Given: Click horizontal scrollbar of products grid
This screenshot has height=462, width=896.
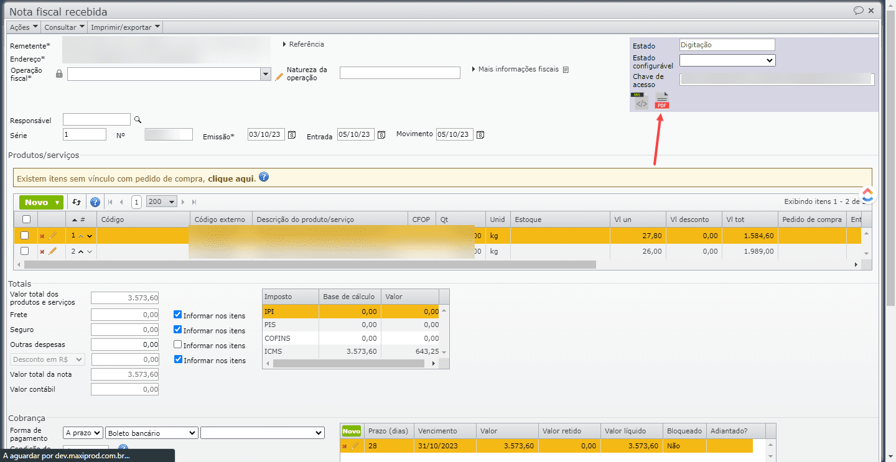Looking at the screenshot, I should point(310,264).
